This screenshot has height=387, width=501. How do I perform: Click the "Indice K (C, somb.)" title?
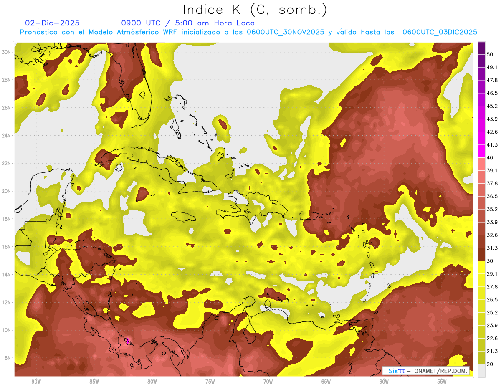(255, 10)
